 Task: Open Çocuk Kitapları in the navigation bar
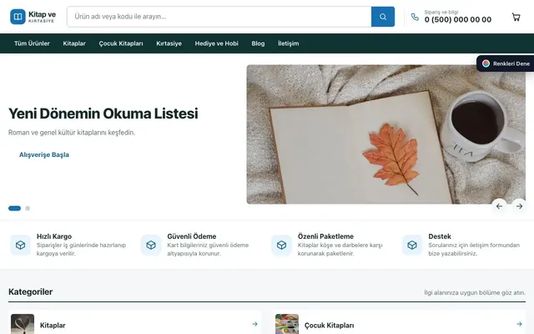(121, 43)
